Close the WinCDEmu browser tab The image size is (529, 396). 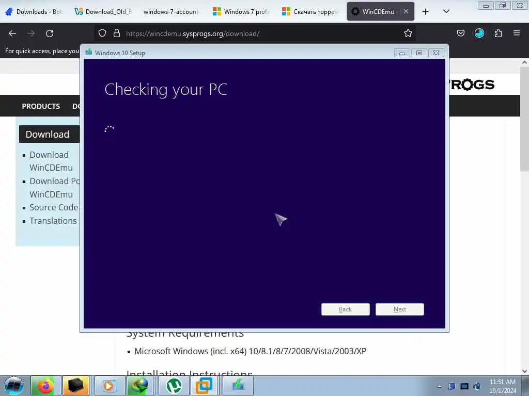406,11
